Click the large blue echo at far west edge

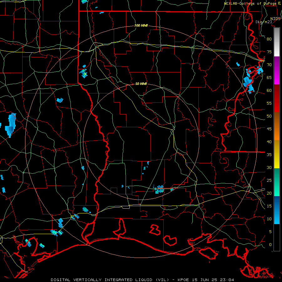point(10,125)
